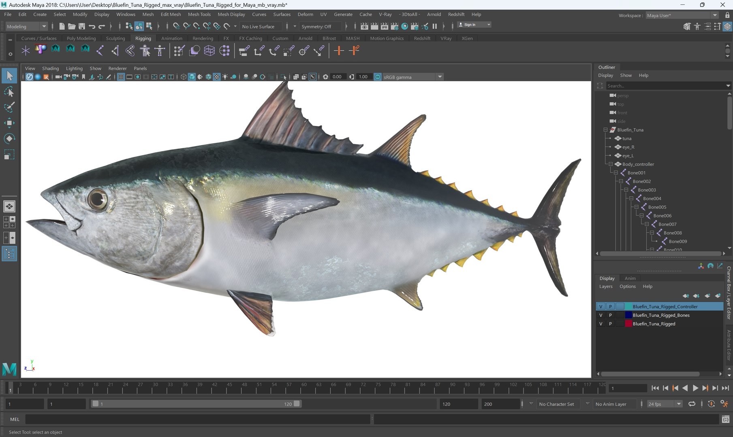Open the sRGB gamma view transform dropdown
The image size is (733, 437).
coord(413,77)
